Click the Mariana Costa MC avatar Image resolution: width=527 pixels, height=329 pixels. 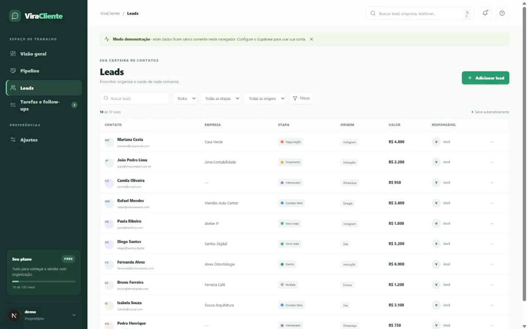click(x=109, y=142)
